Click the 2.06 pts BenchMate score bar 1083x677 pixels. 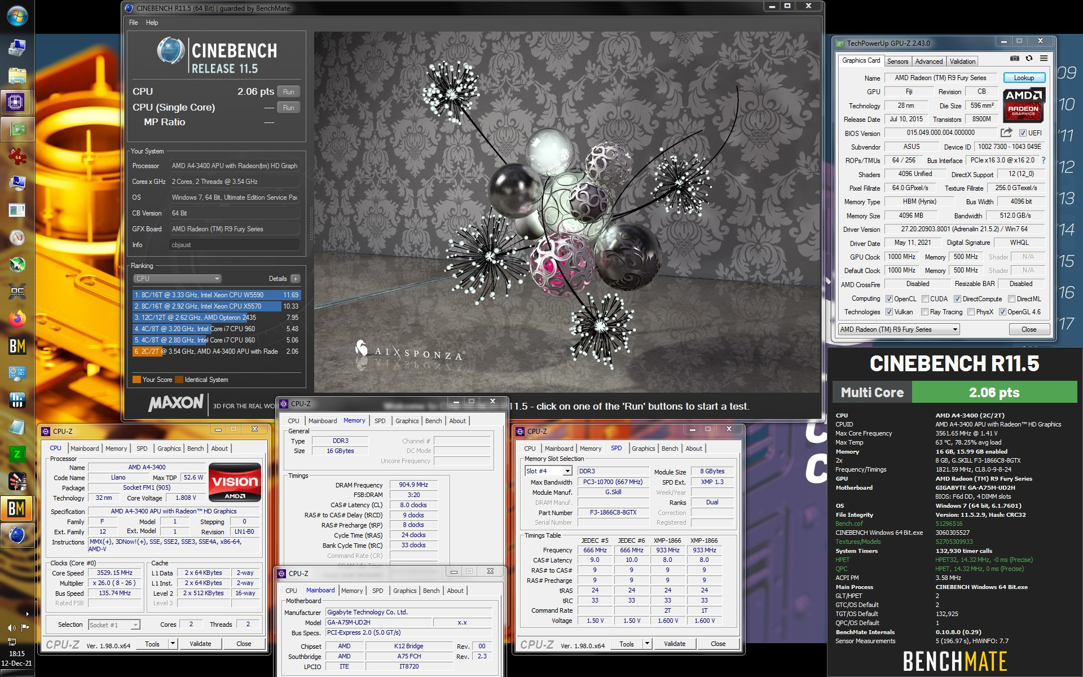click(x=994, y=392)
